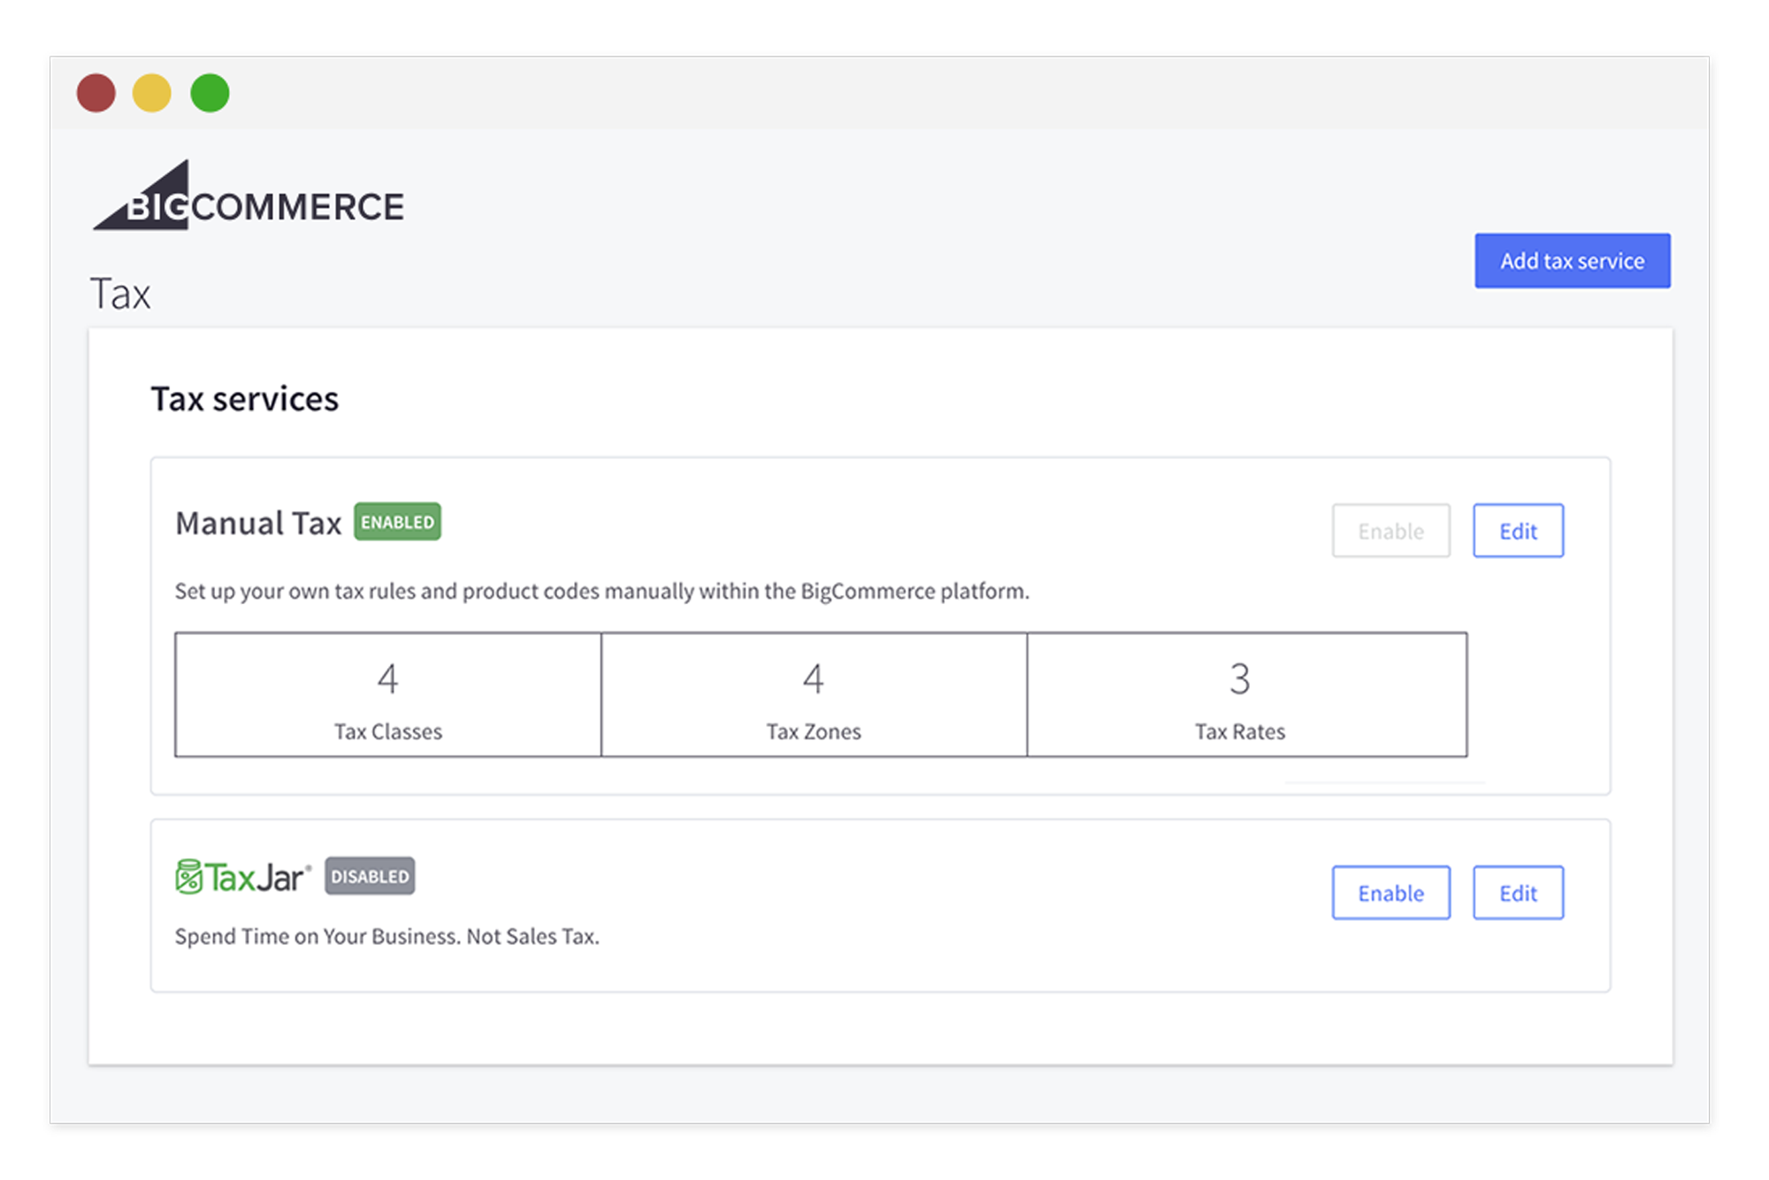
Task: Select the Tax services heading
Action: (x=245, y=399)
